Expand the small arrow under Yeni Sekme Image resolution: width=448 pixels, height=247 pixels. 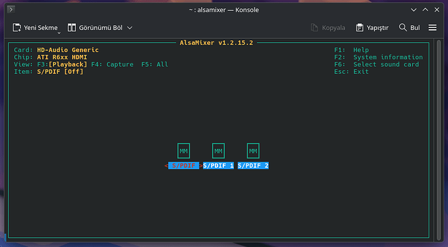pos(59,33)
